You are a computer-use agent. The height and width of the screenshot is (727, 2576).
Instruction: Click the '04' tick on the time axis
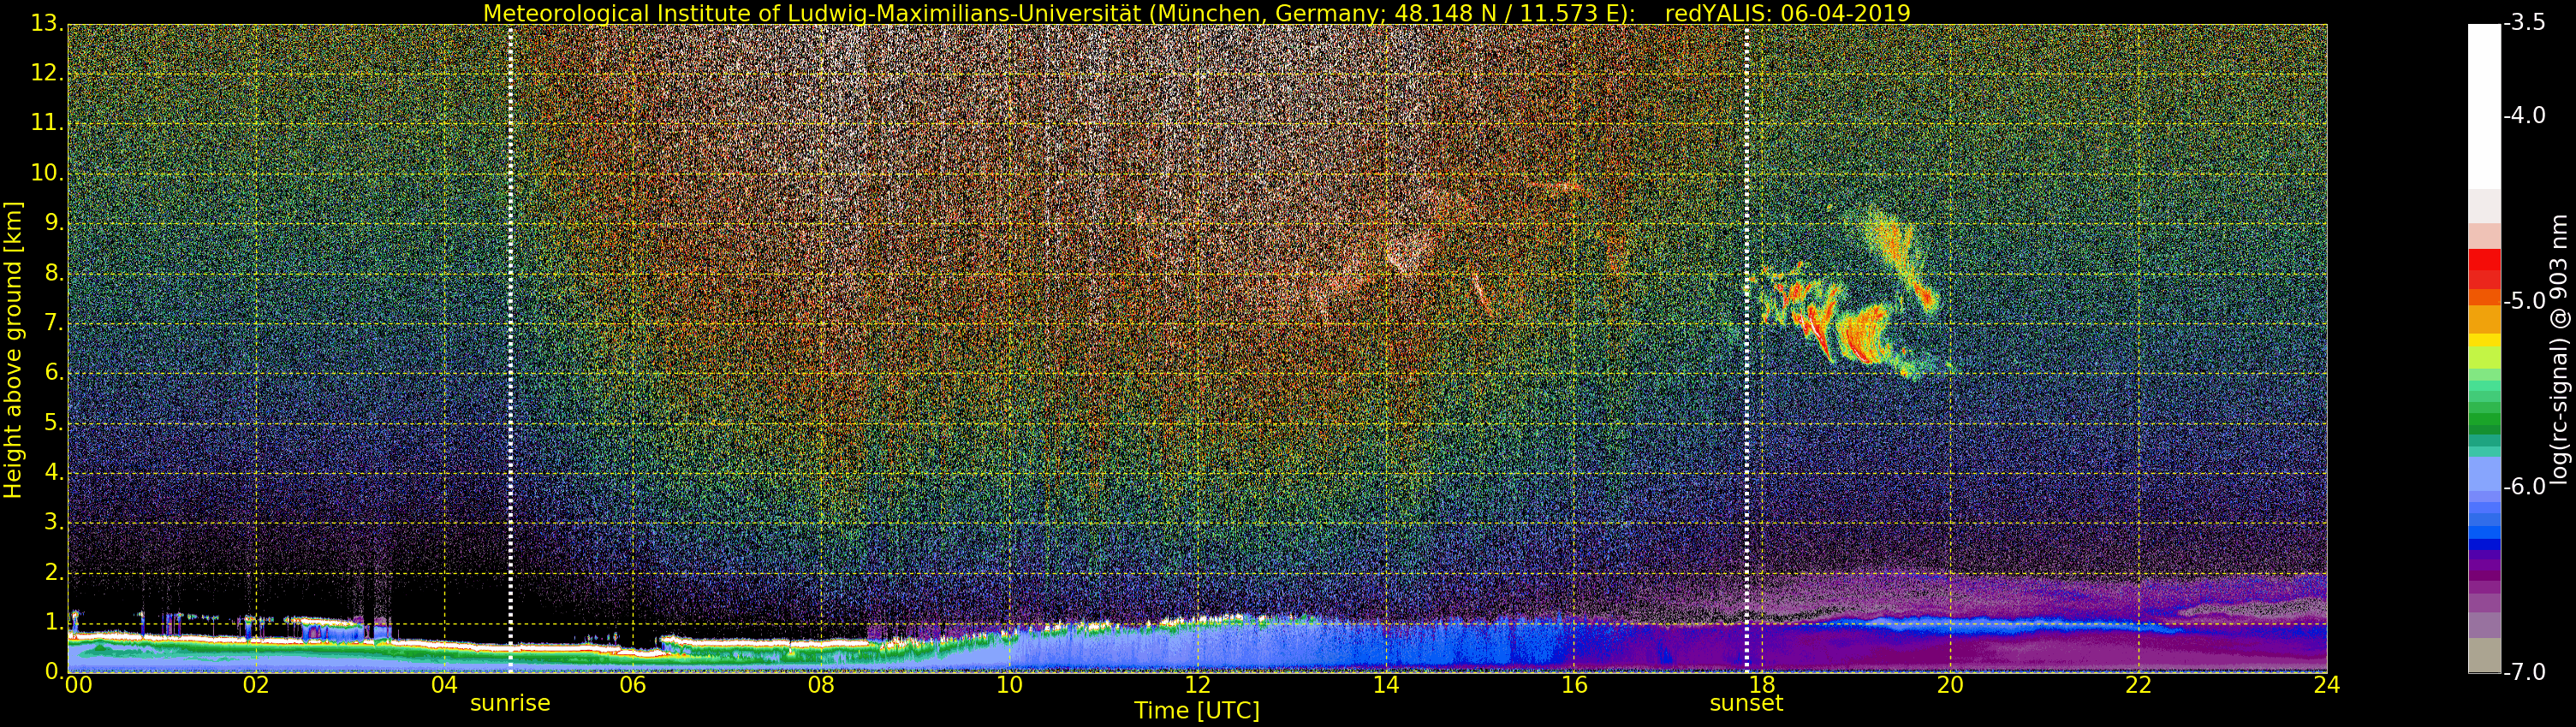click(444, 685)
